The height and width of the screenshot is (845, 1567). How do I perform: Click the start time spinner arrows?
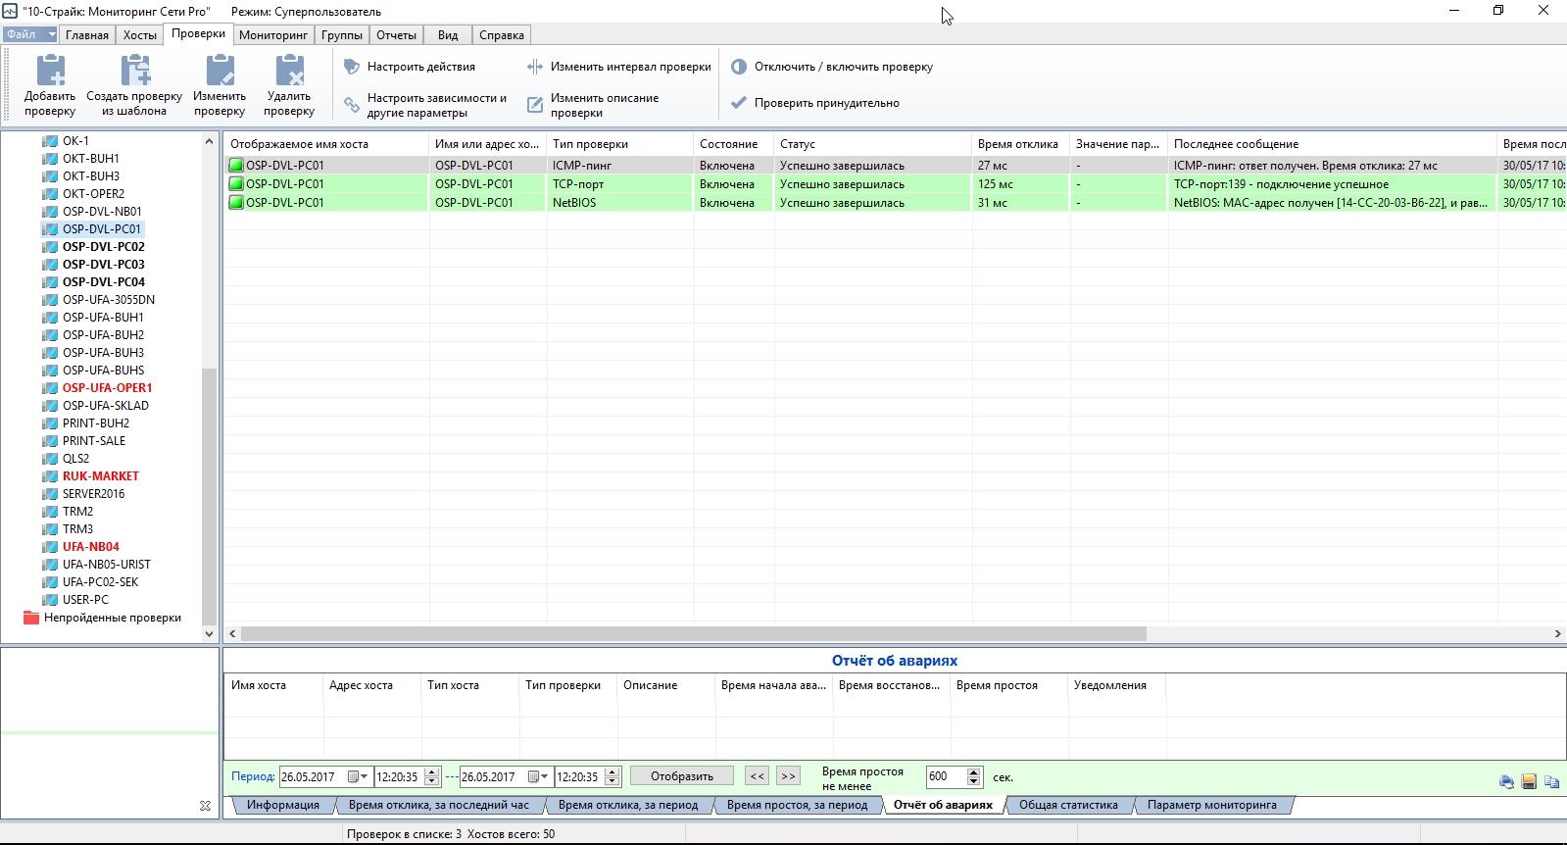432,776
